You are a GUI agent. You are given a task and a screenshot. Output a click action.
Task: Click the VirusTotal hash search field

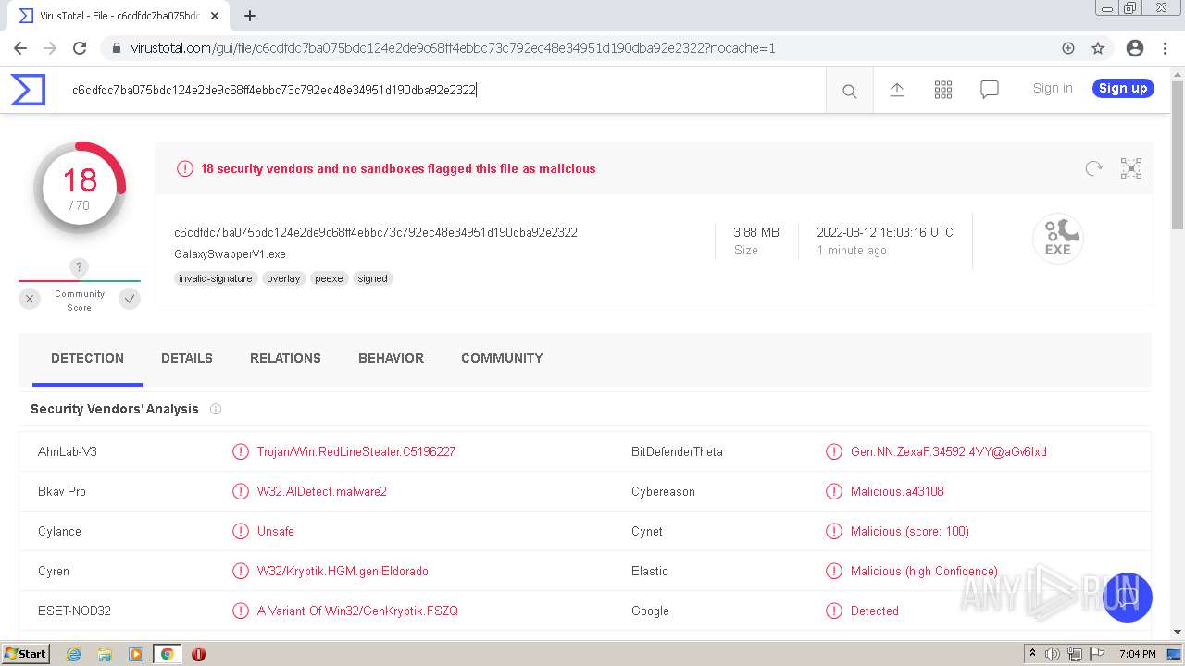pyautogui.click(x=441, y=90)
